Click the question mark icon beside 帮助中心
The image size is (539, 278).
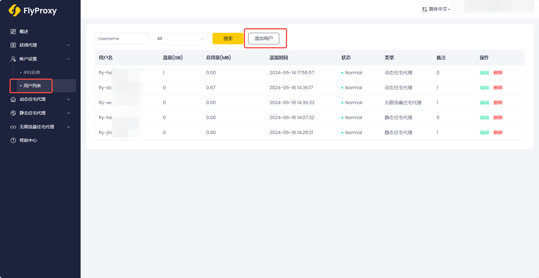click(x=13, y=140)
